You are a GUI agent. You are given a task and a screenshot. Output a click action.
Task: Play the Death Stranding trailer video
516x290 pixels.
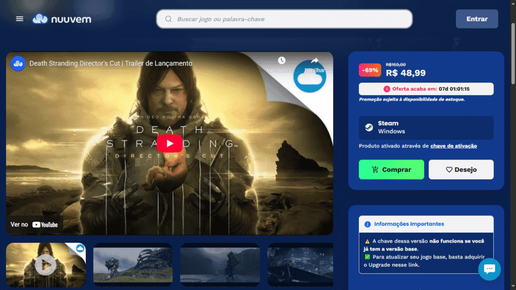(x=169, y=143)
